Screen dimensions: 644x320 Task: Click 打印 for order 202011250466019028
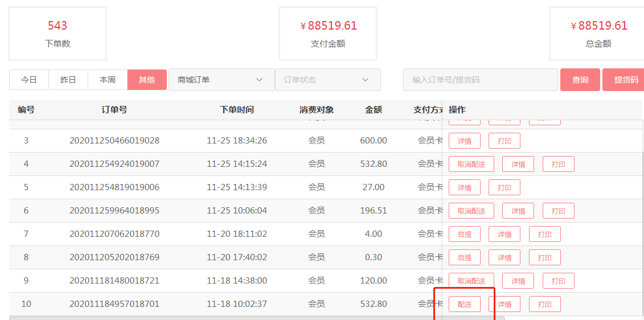pos(504,141)
